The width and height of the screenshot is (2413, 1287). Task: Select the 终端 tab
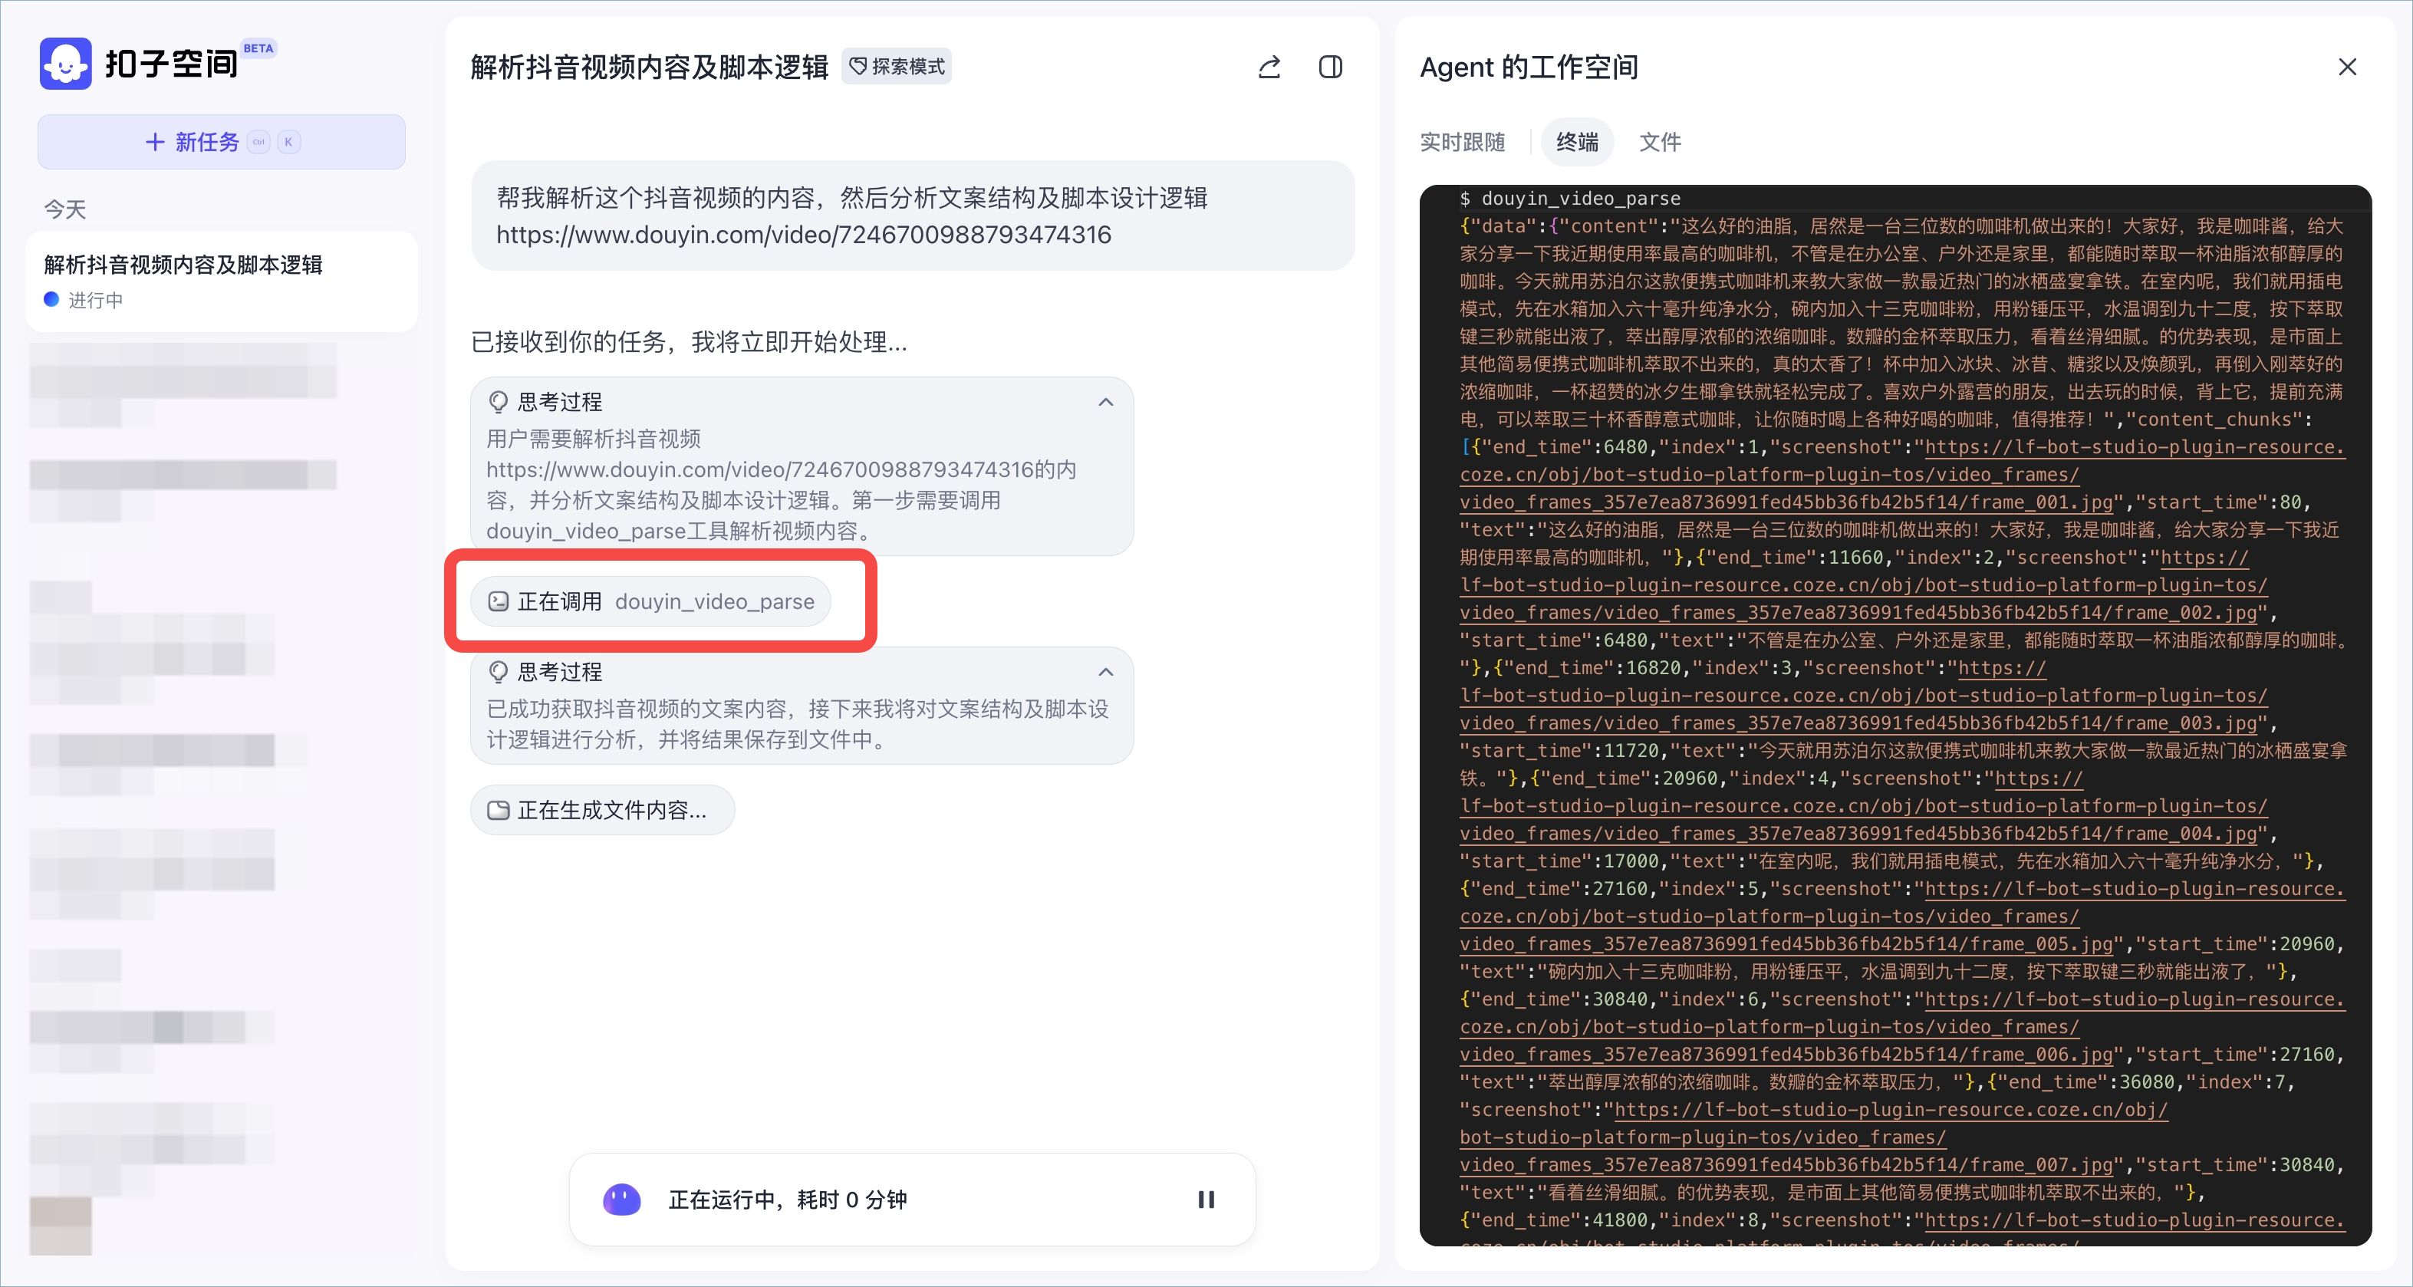pos(1578,141)
